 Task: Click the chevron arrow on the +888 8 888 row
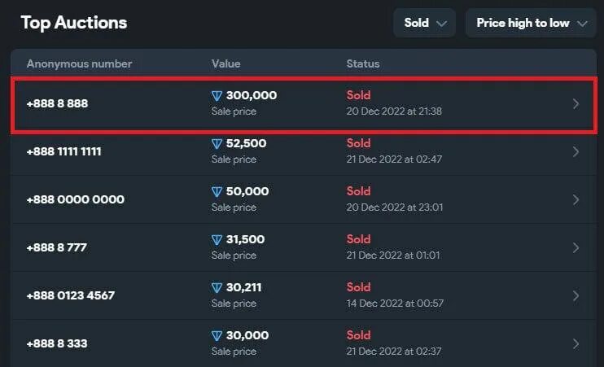pyautogui.click(x=576, y=104)
